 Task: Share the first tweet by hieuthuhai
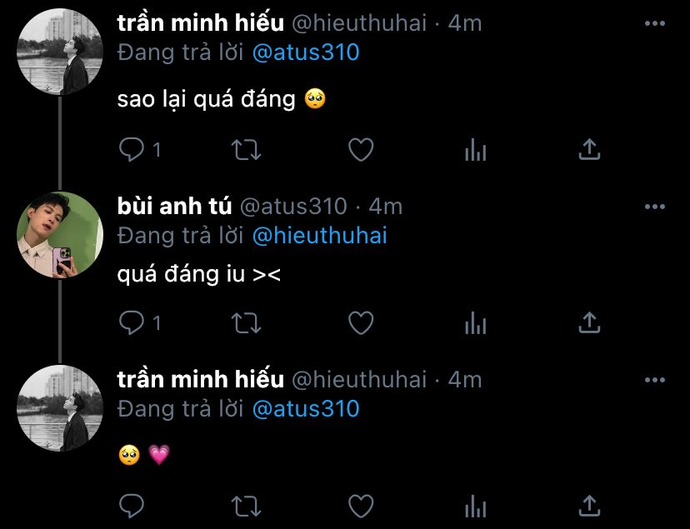click(589, 150)
